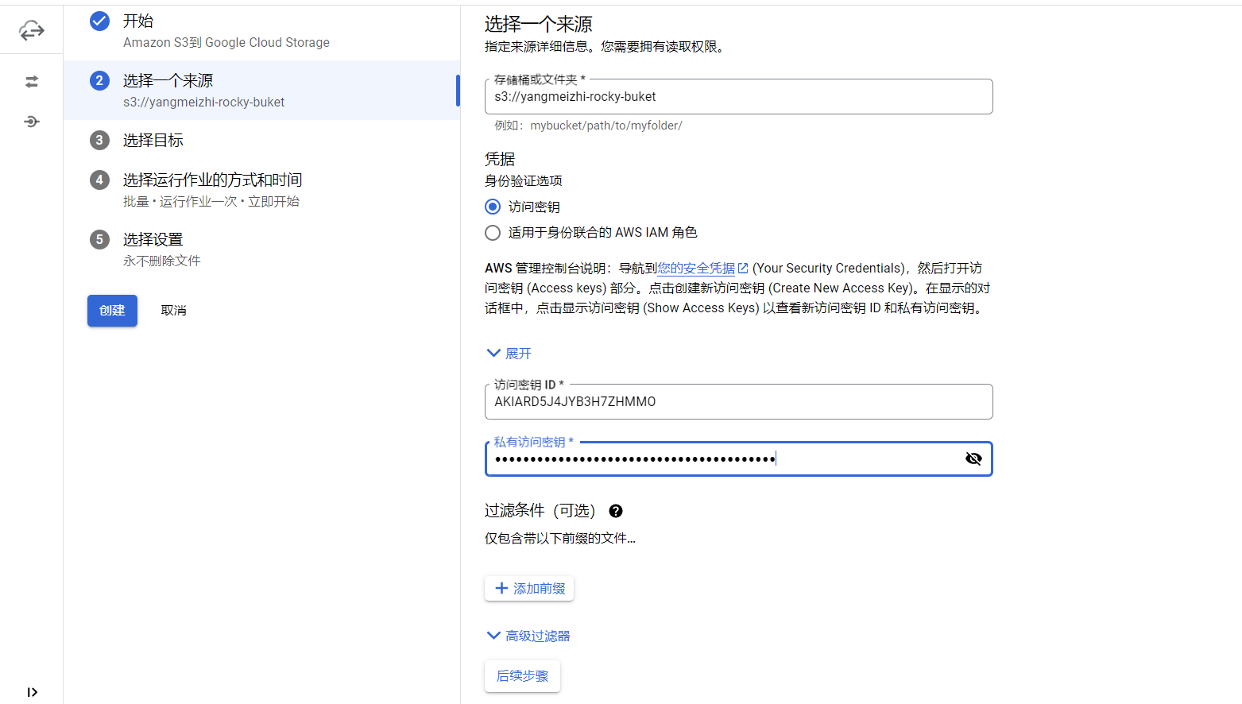
Task: Click the text 'Amazon S3到 Google Cloud Storage'
Action: (226, 42)
